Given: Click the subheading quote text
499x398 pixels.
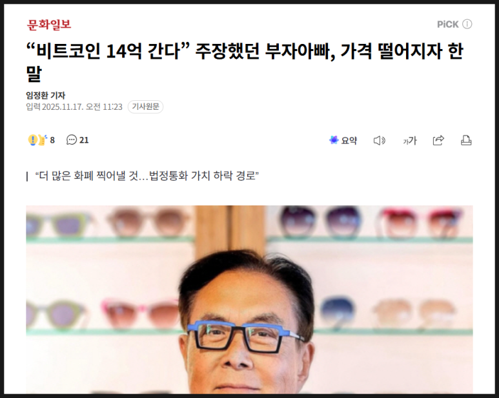Looking at the screenshot, I should 147,176.
